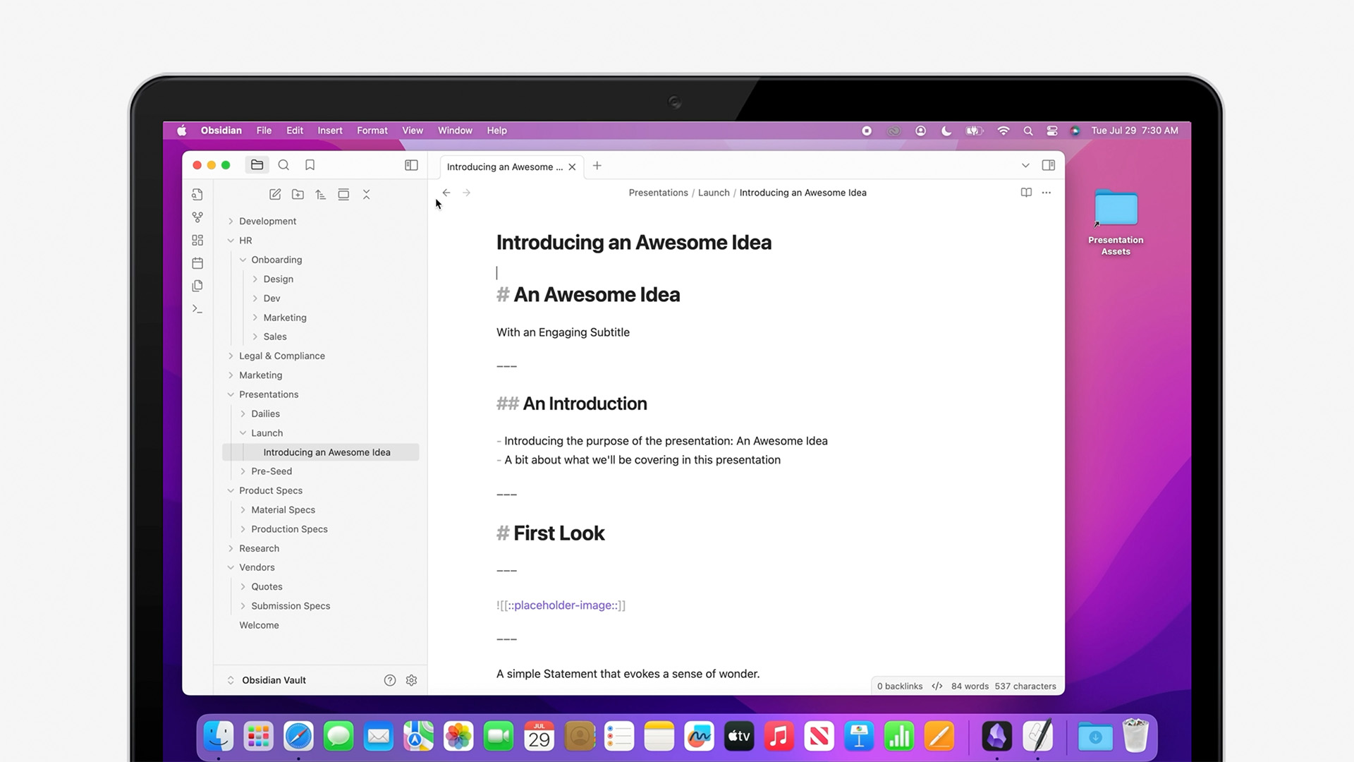Expand the Research folder
Image resolution: width=1354 pixels, height=762 pixels.
[x=231, y=548]
